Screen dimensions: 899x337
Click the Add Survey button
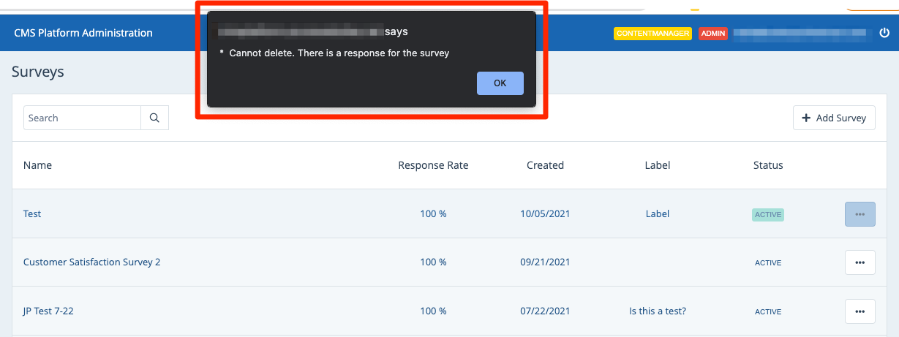(834, 118)
